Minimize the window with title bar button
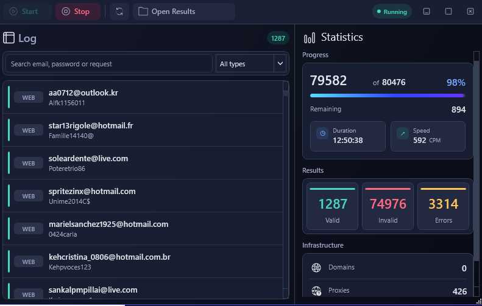The image size is (482, 306). (427, 12)
